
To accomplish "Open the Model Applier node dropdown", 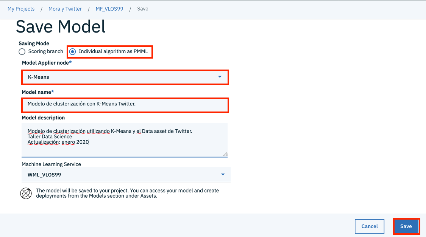I will (x=125, y=77).
